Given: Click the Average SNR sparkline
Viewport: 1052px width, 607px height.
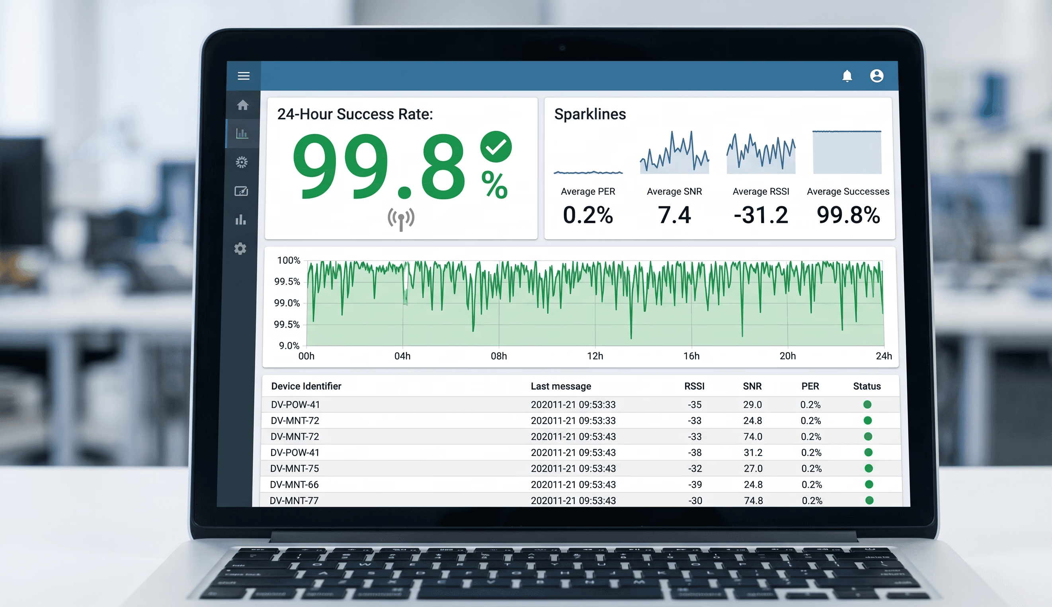Looking at the screenshot, I should (x=674, y=152).
